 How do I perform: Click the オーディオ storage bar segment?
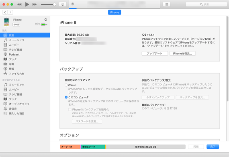point(70,147)
